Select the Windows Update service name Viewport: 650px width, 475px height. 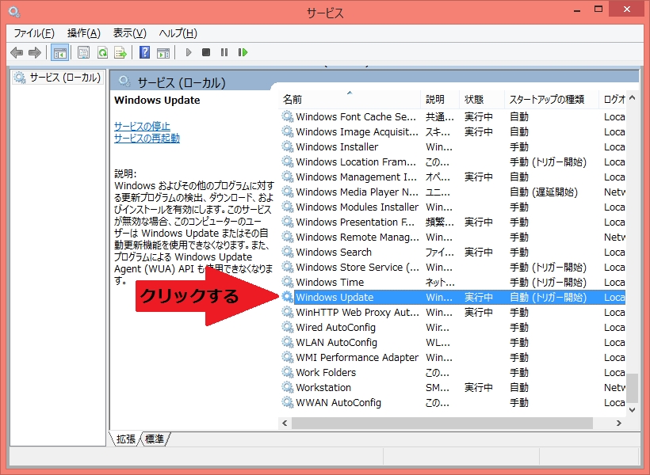click(335, 298)
